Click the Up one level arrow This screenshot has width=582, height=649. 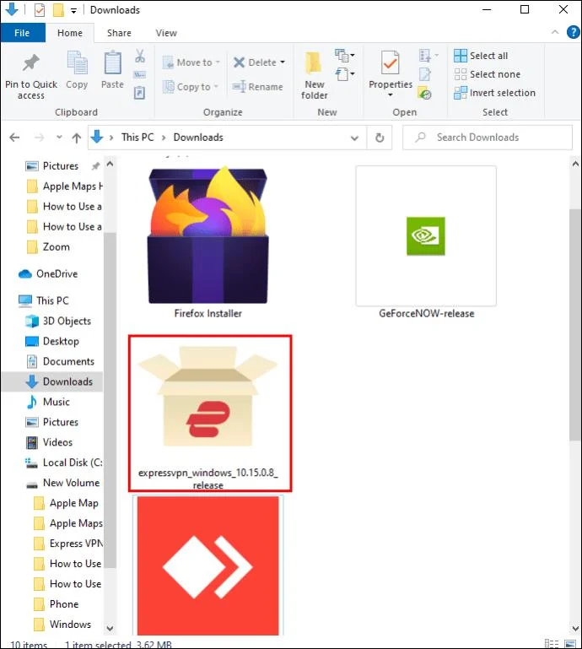click(77, 138)
